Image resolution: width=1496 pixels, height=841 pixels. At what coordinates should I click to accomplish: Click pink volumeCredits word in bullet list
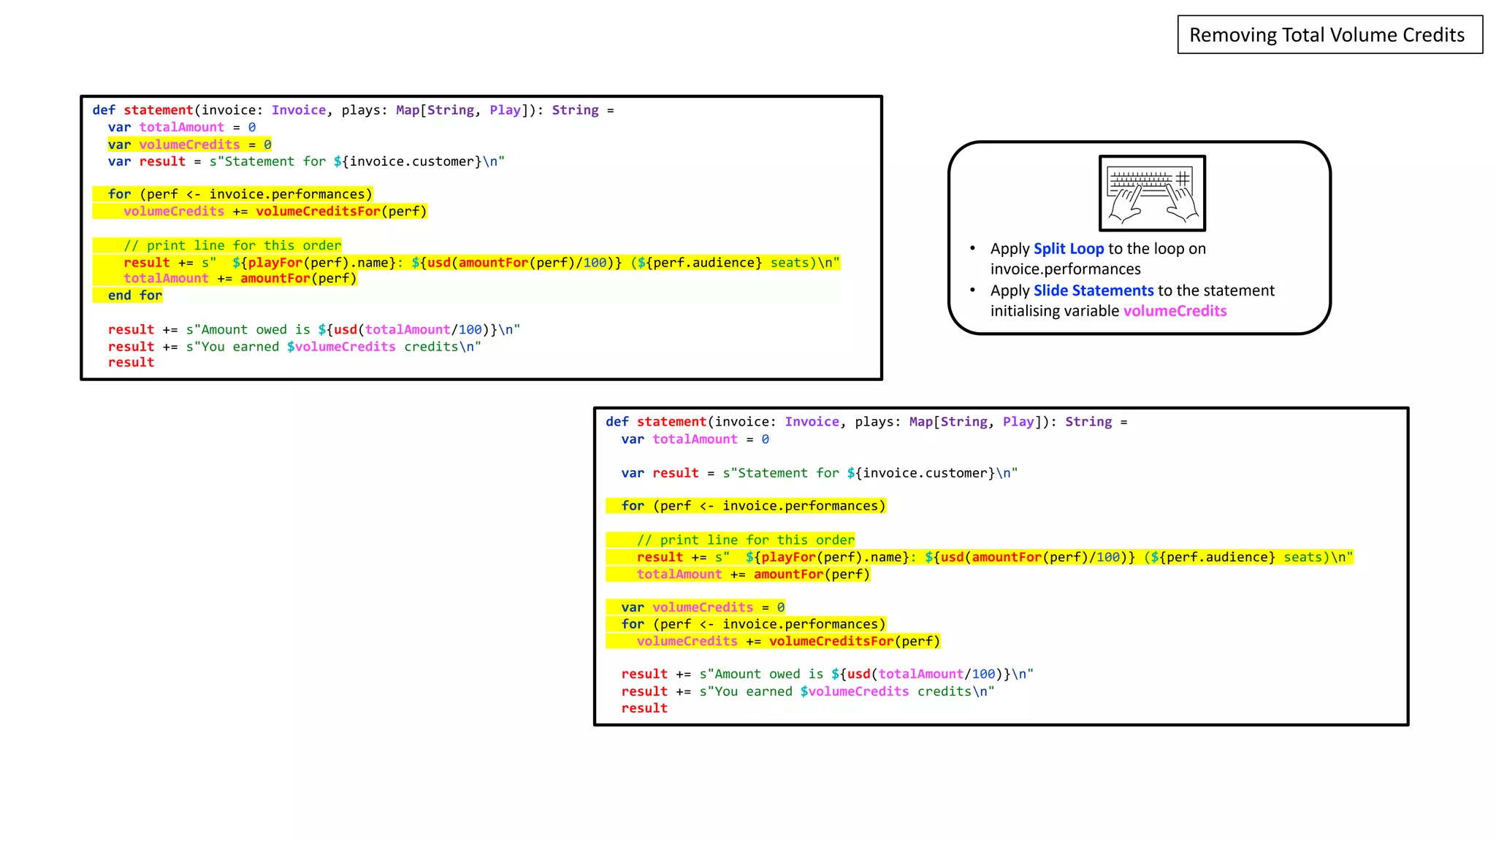[1175, 311]
